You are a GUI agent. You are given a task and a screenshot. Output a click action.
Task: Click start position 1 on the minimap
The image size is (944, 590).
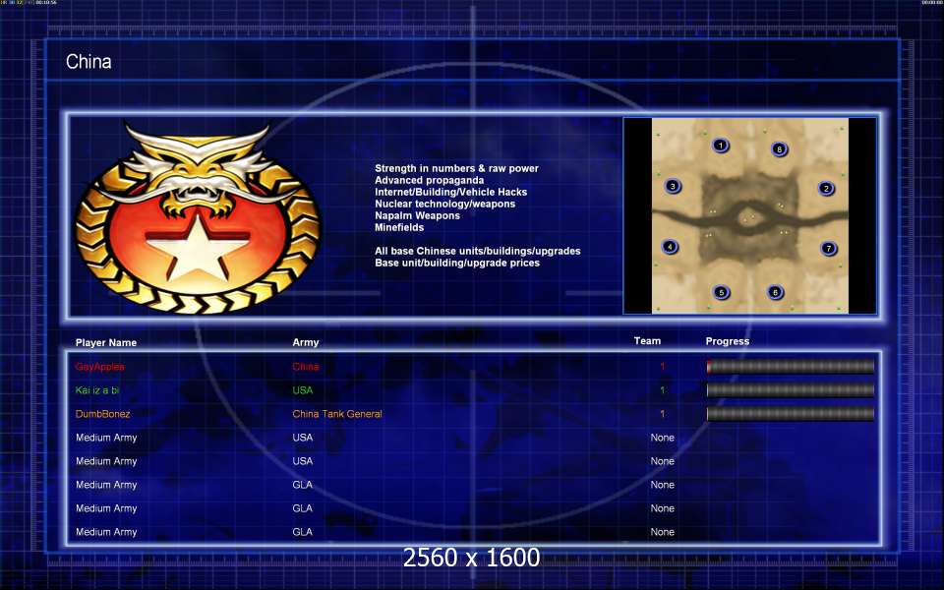(x=720, y=146)
